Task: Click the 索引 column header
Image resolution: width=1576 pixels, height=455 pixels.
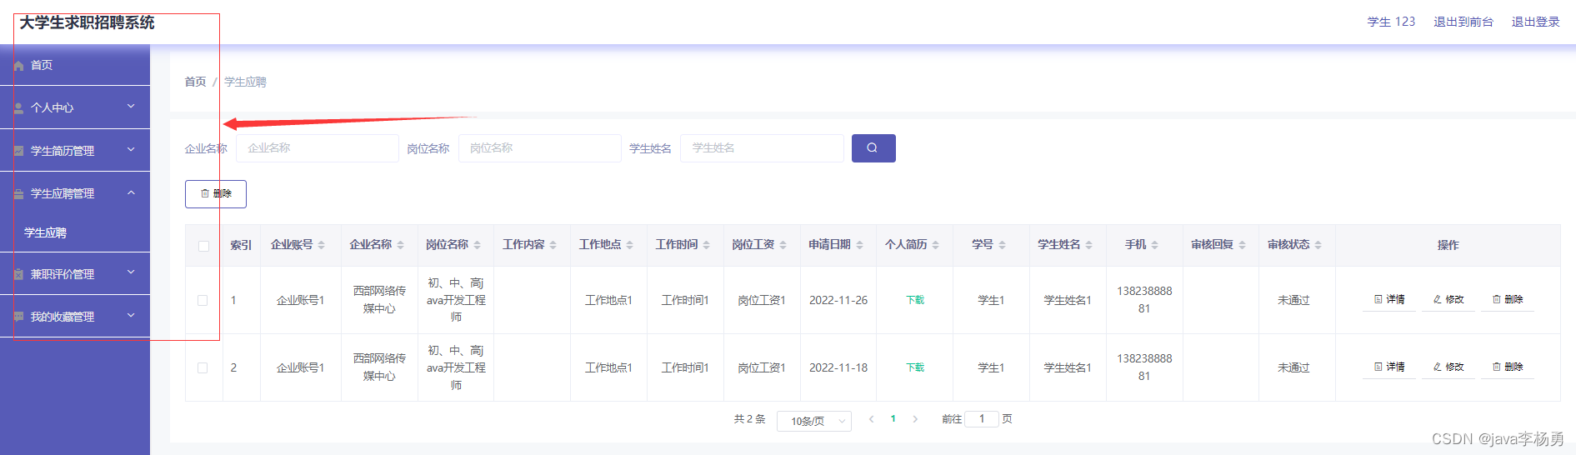Action: [x=241, y=245]
